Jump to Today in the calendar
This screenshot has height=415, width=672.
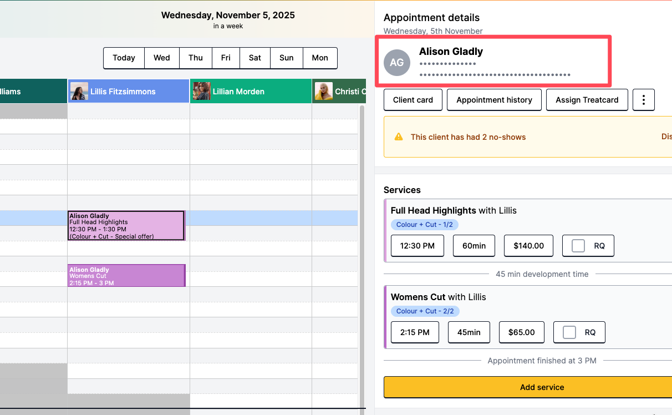(124, 58)
